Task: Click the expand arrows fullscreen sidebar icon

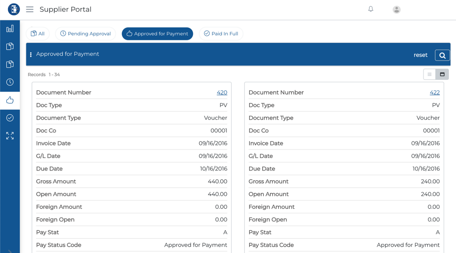Action: (10, 136)
